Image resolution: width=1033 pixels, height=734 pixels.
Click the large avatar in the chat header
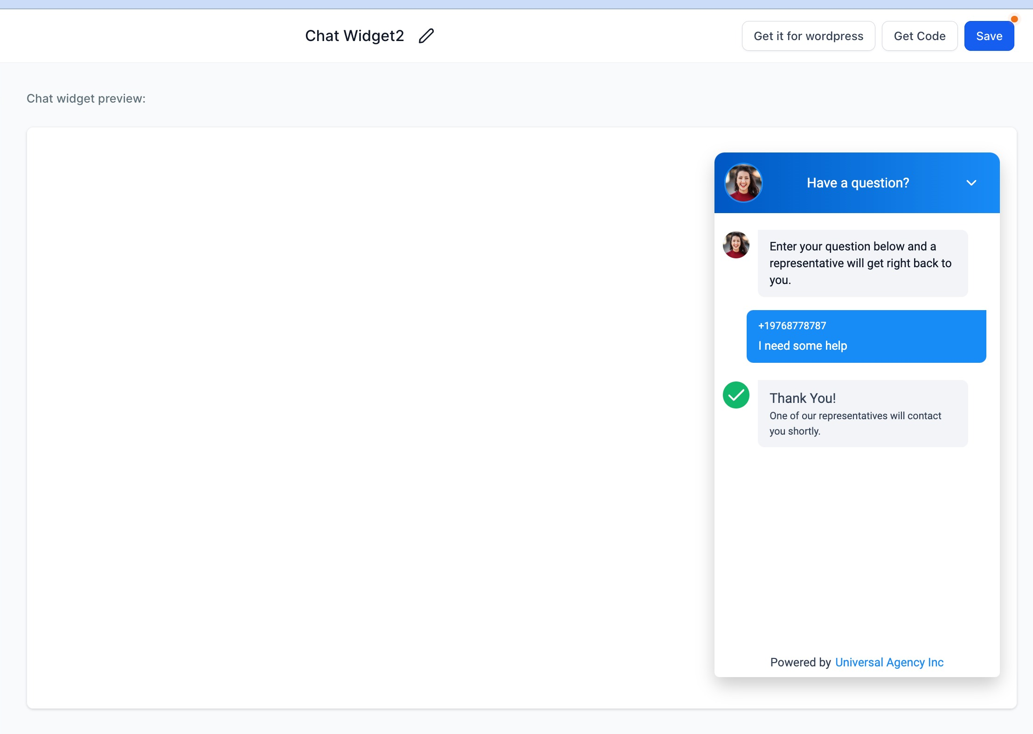click(743, 182)
